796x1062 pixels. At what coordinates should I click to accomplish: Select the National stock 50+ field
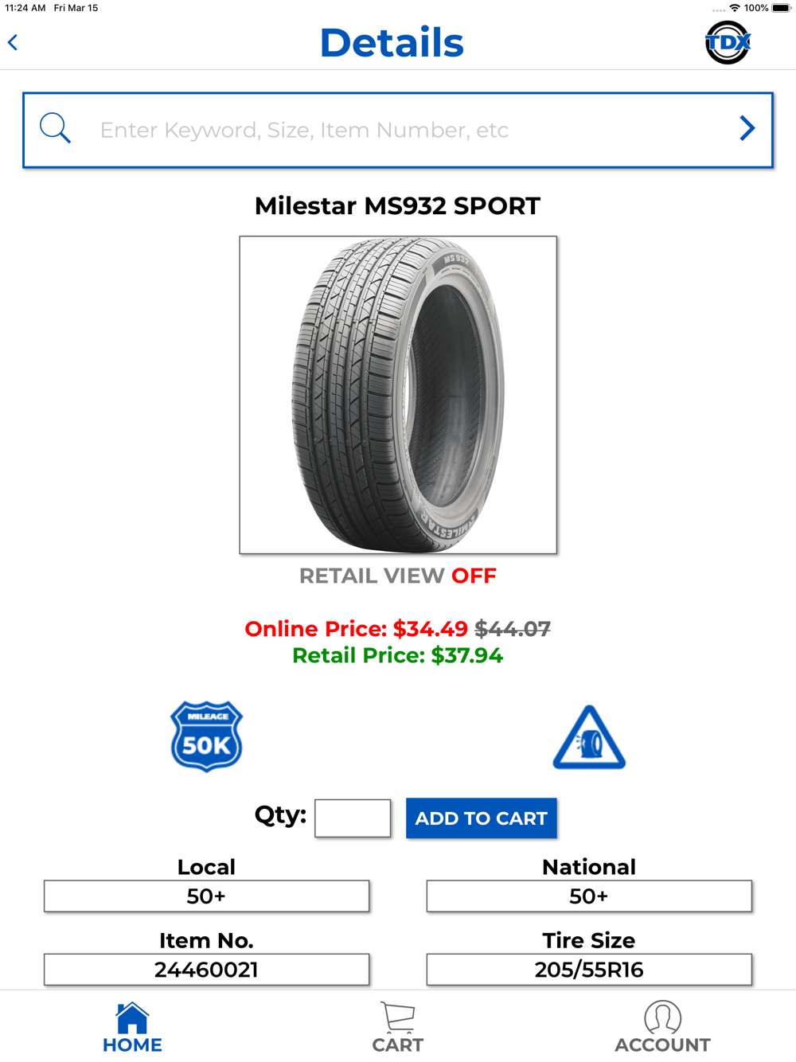click(589, 896)
